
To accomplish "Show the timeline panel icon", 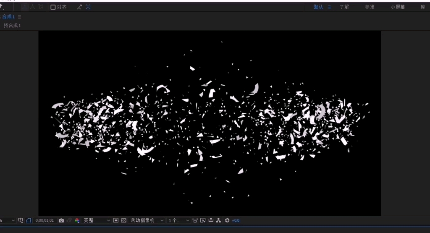I will [x=211, y=220].
